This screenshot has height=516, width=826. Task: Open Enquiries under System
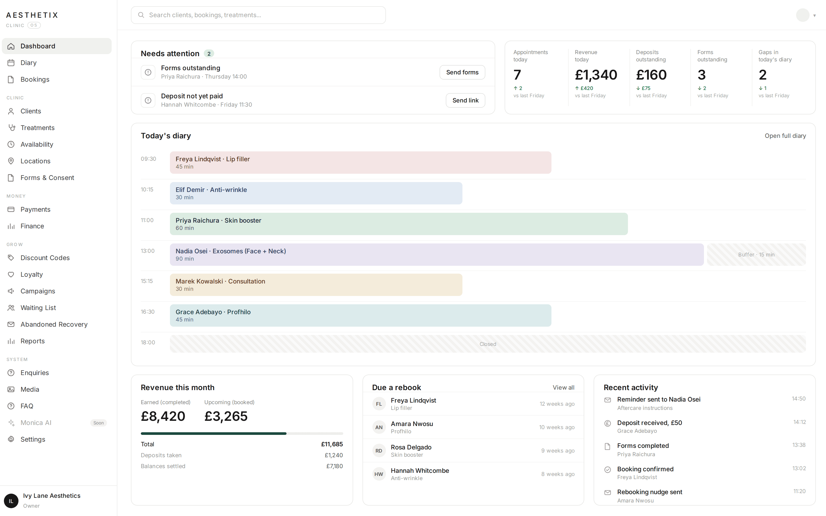[57, 373]
